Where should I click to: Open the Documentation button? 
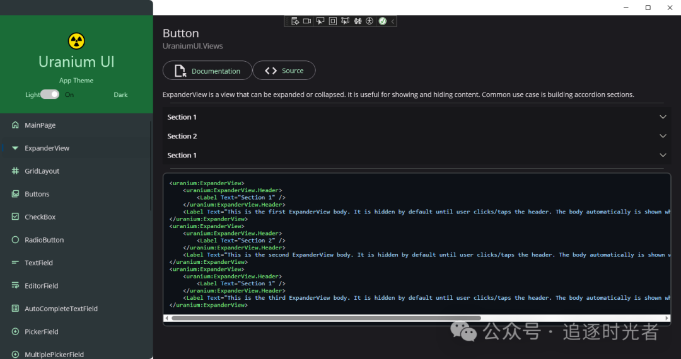(x=207, y=71)
